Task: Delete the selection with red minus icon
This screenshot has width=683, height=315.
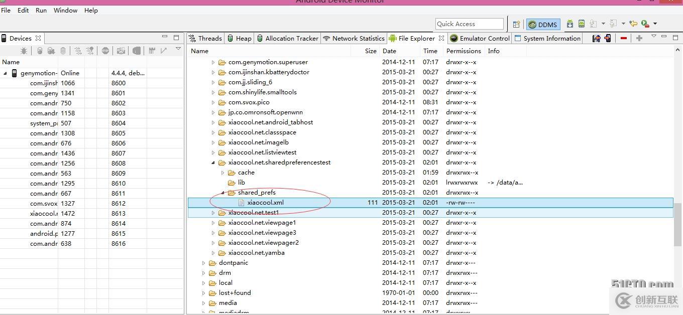Action: pyautogui.click(x=624, y=38)
